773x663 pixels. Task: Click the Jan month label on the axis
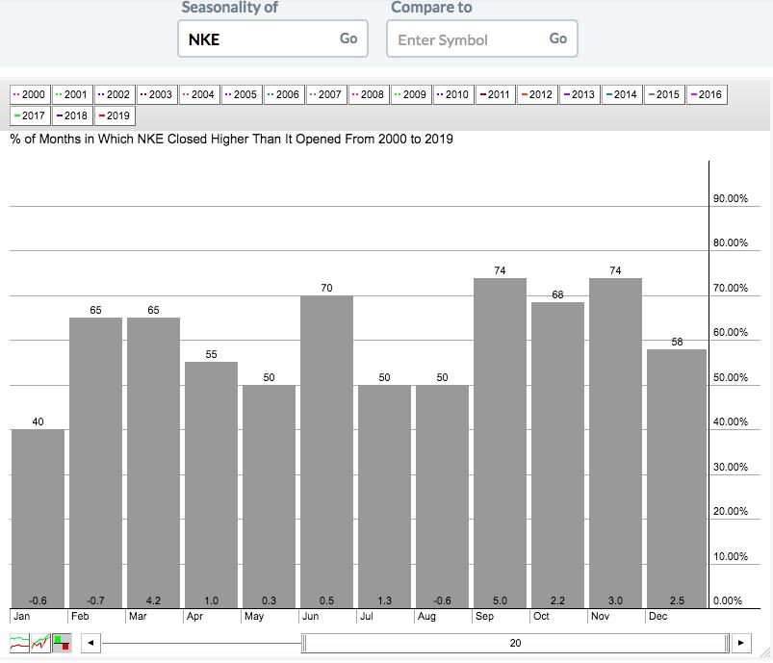(x=22, y=616)
